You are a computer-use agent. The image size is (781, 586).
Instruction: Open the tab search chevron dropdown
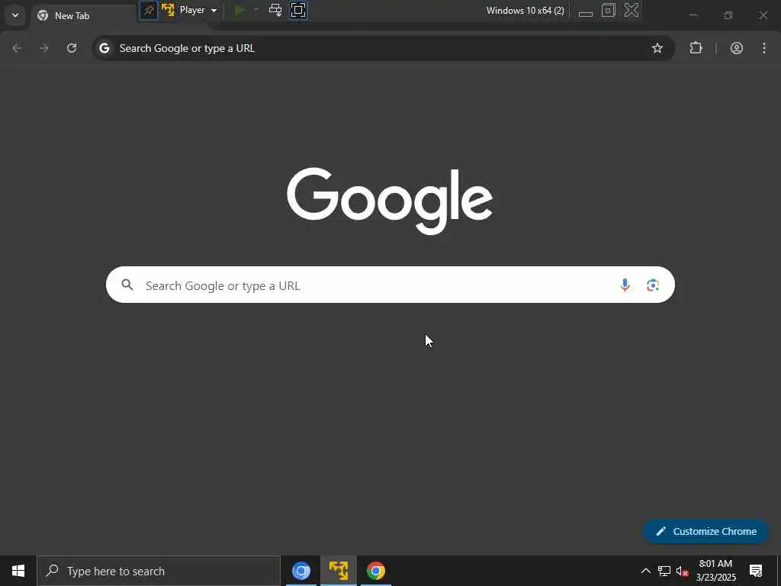15,15
